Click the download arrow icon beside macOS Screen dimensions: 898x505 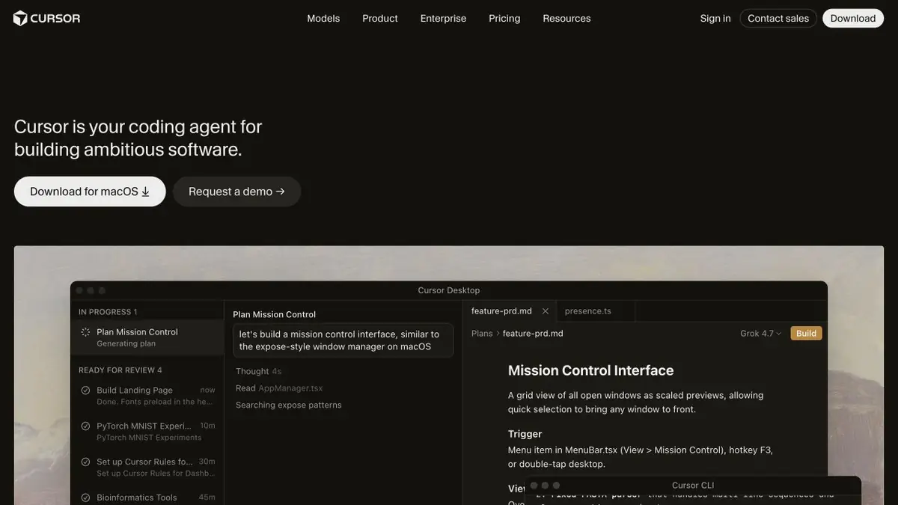click(x=145, y=192)
